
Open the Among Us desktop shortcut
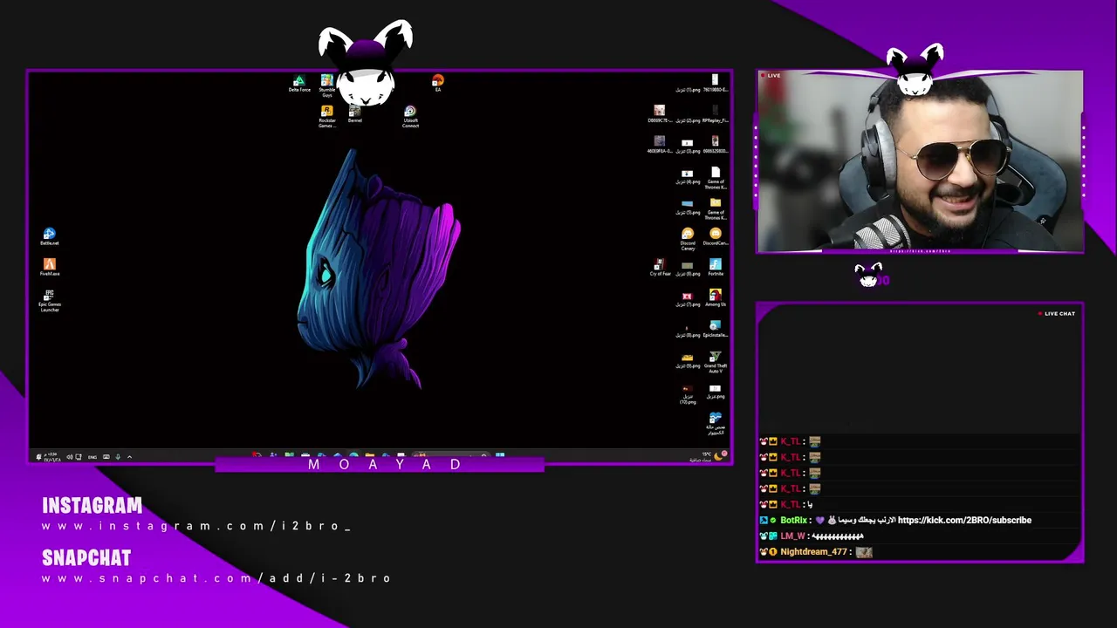point(716,297)
